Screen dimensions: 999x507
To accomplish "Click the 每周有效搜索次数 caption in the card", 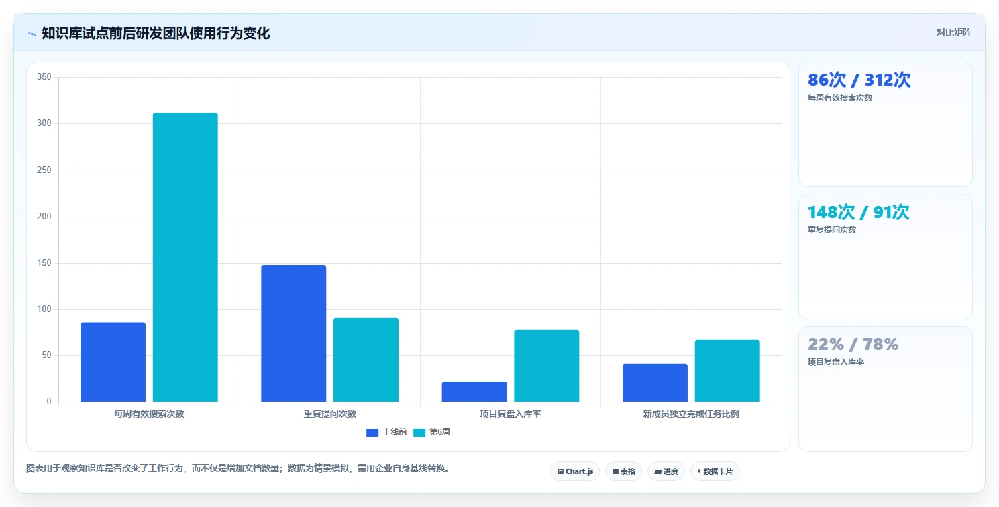I will click(840, 98).
